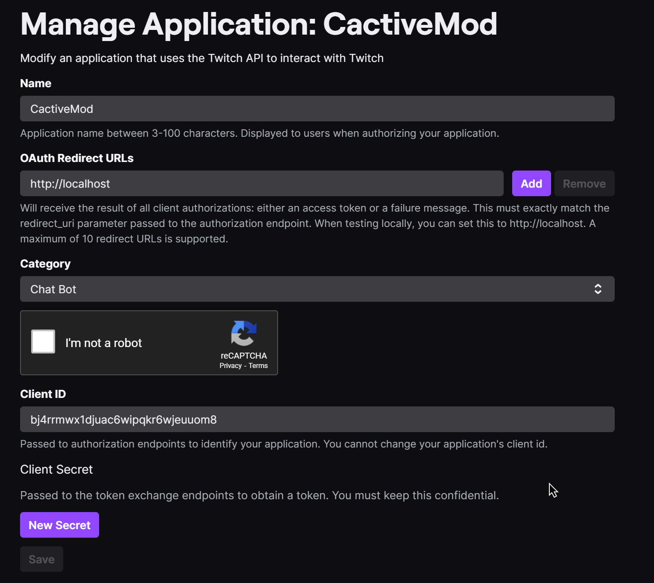Click the up-down chevron icon in Category
Screen dimensions: 654x583
coord(598,289)
